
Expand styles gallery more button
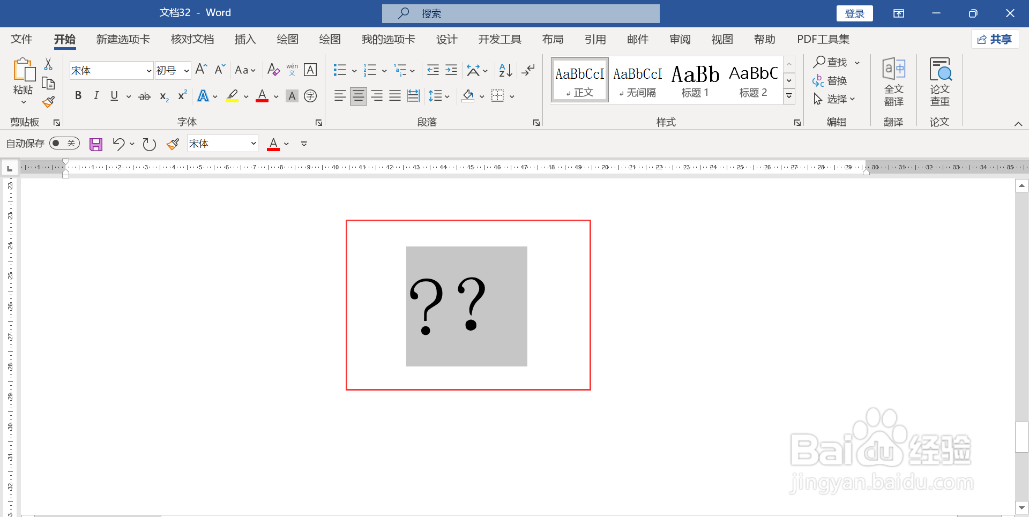point(789,96)
